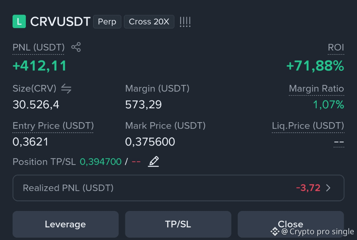The height and width of the screenshot is (240, 357).
Task: Open the TP/SL settings button
Action: click(x=178, y=224)
